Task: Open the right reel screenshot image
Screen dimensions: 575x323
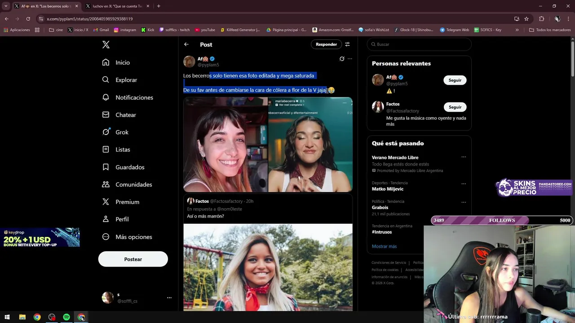Action: coord(310,144)
